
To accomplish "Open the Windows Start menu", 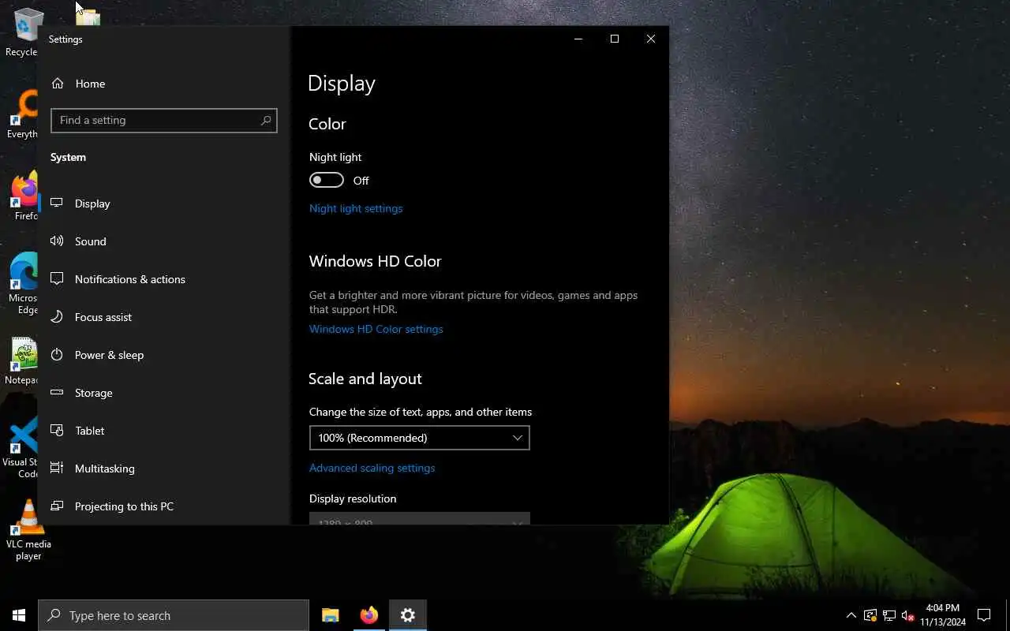I will click(19, 615).
